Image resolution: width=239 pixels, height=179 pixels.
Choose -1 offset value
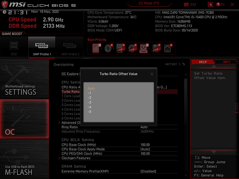click(x=90, y=93)
